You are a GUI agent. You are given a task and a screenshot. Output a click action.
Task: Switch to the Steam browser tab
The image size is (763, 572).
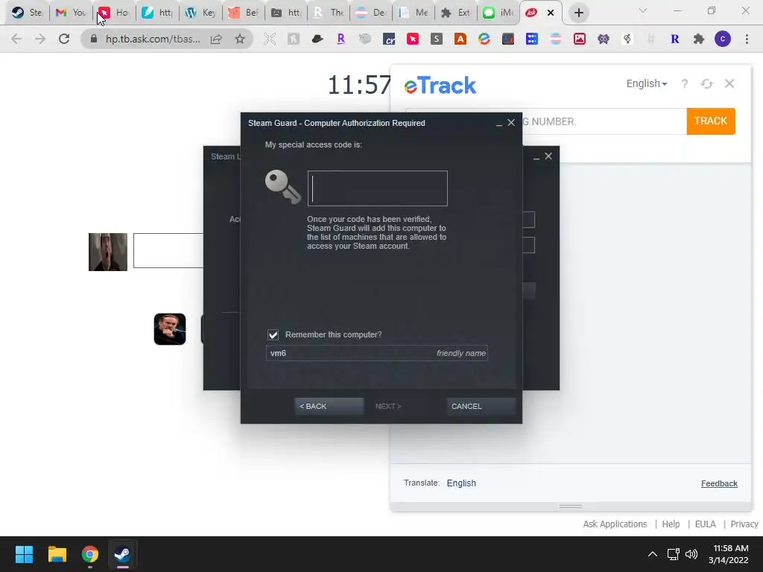click(x=27, y=13)
